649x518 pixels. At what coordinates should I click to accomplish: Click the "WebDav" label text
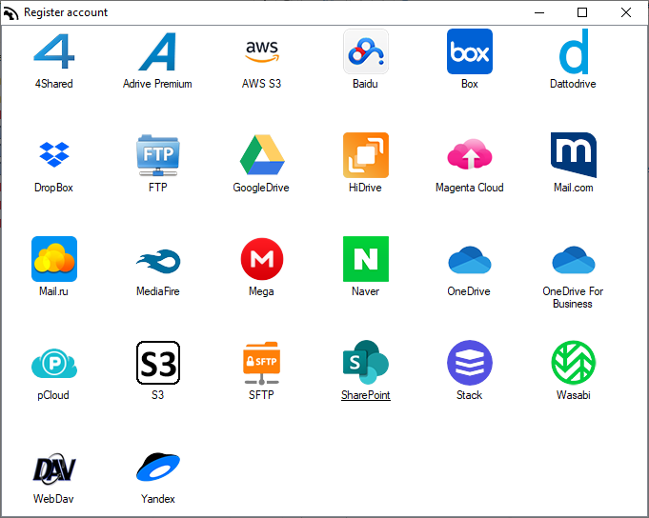tap(53, 499)
